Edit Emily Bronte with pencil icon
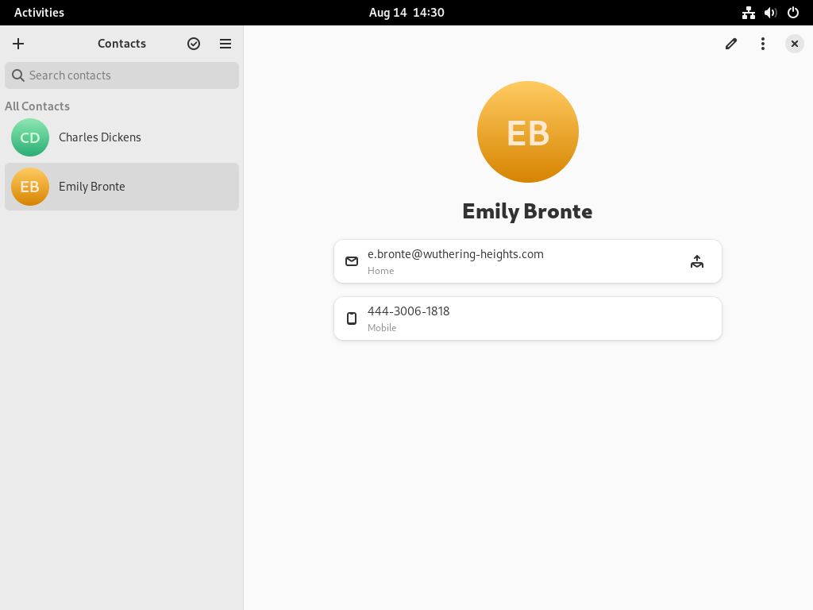Screen dimensions: 813x610 731,44
